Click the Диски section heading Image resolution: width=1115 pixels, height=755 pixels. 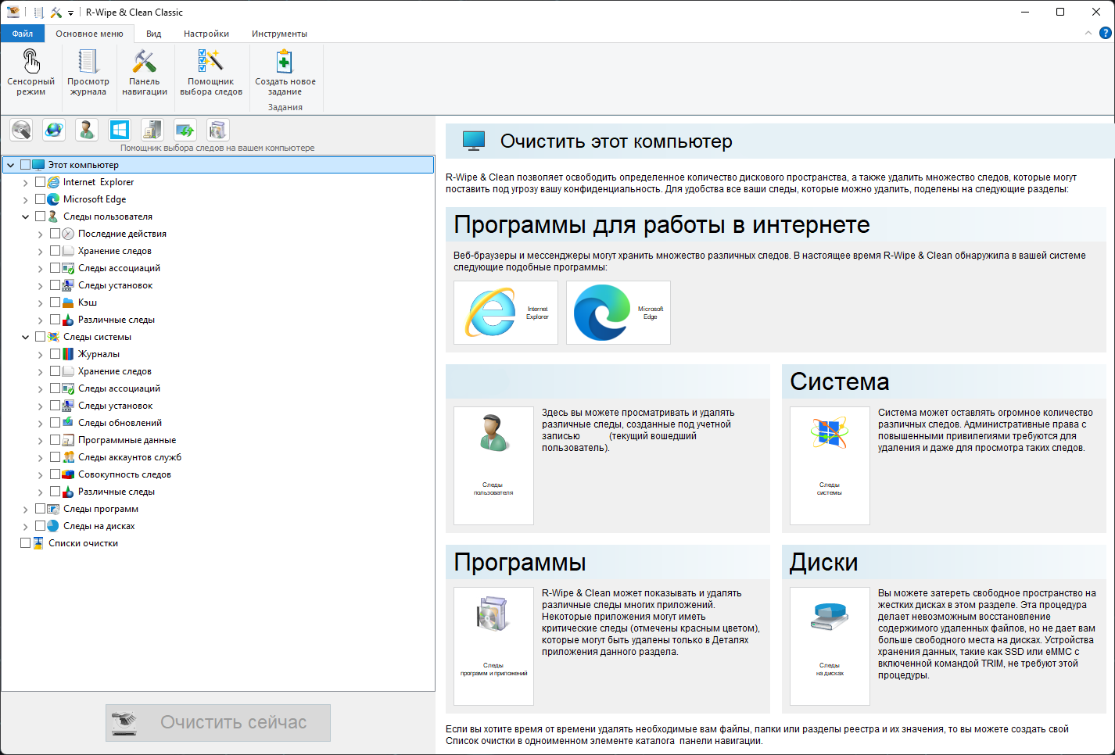pyautogui.click(x=823, y=563)
